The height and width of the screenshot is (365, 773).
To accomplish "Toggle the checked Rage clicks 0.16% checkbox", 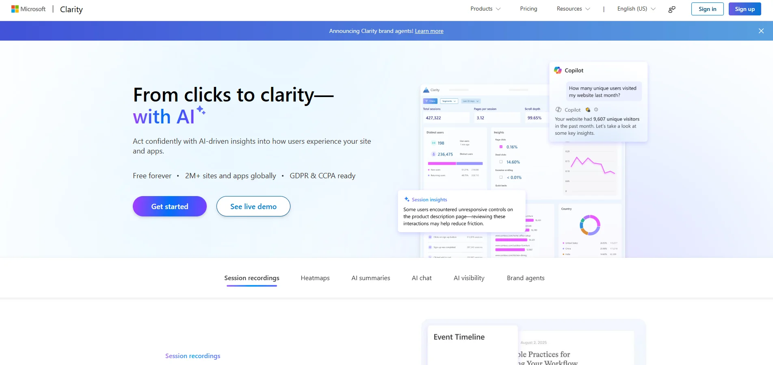I will tap(501, 147).
